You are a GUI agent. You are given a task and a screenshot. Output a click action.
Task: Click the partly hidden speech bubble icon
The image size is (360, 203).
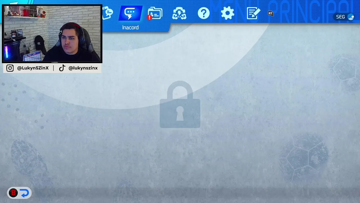[107, 13]
